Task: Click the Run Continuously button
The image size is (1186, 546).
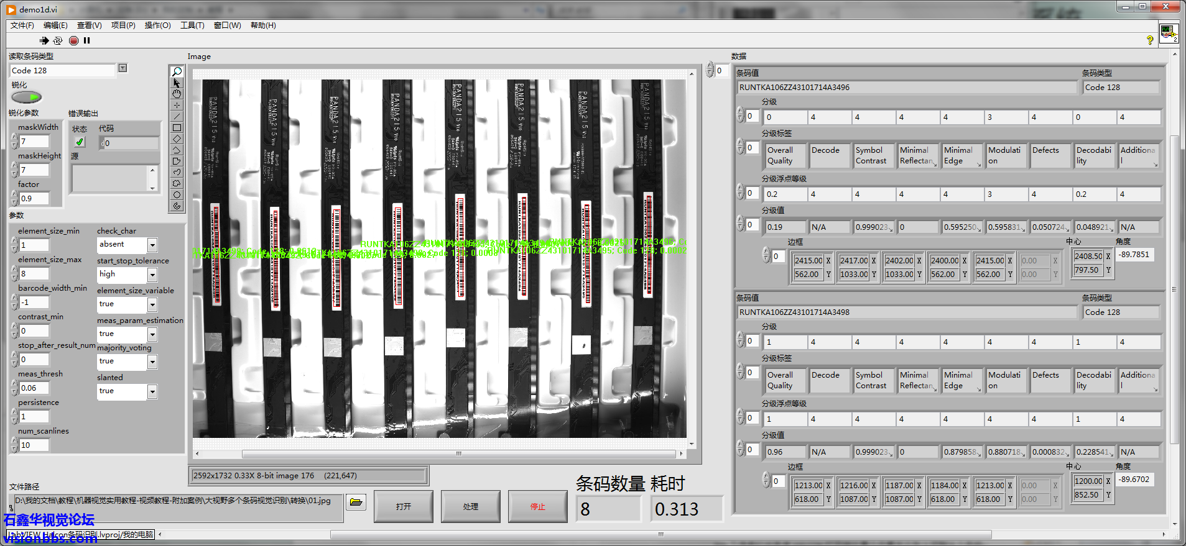Action: pos(58,40)
